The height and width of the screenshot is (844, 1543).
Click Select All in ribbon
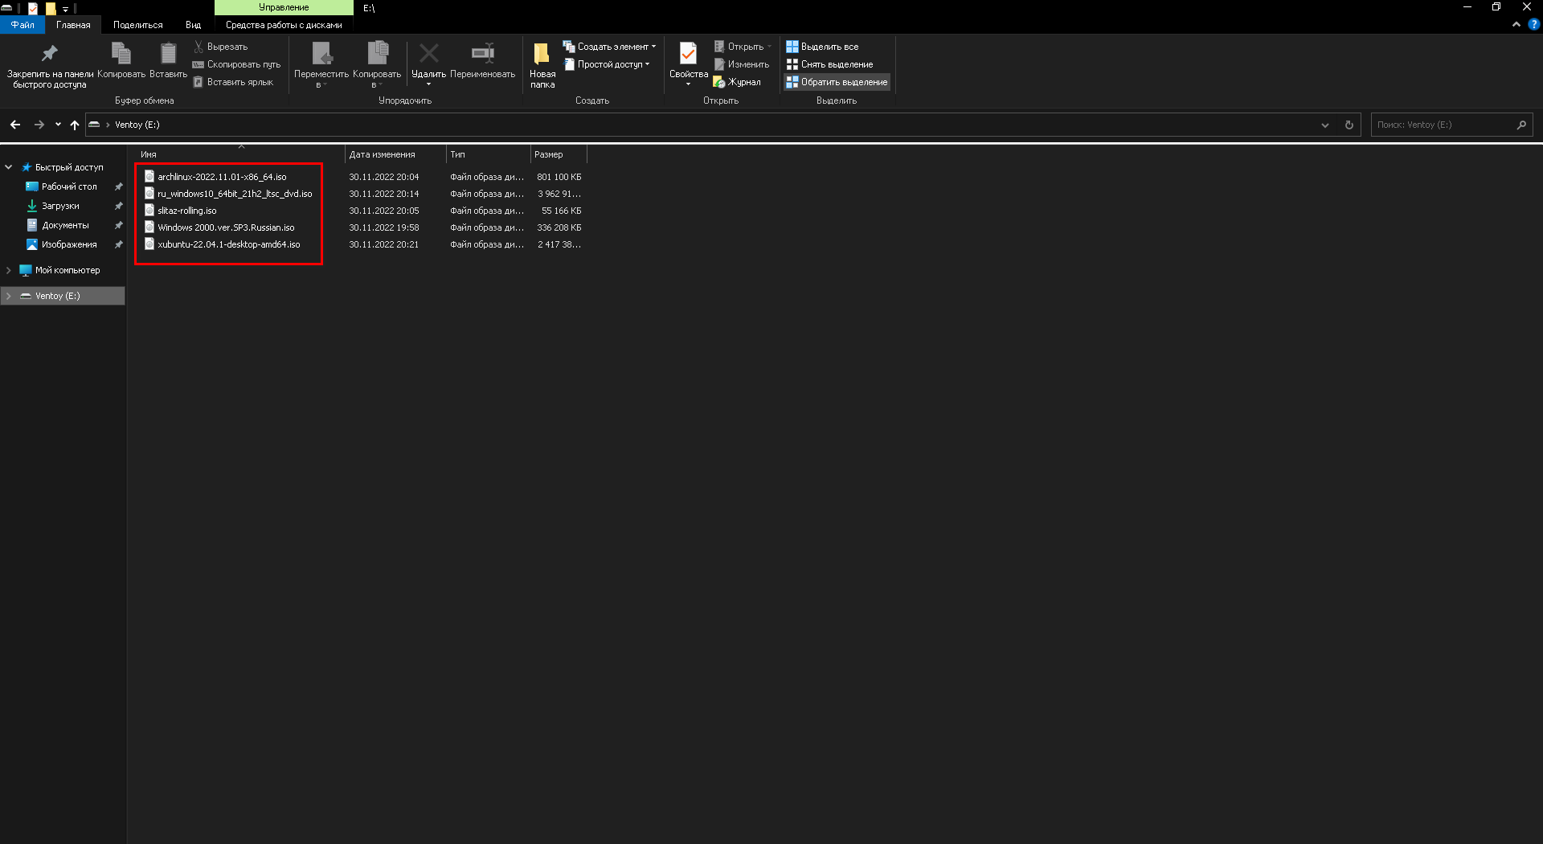click(x=822, y=47)
